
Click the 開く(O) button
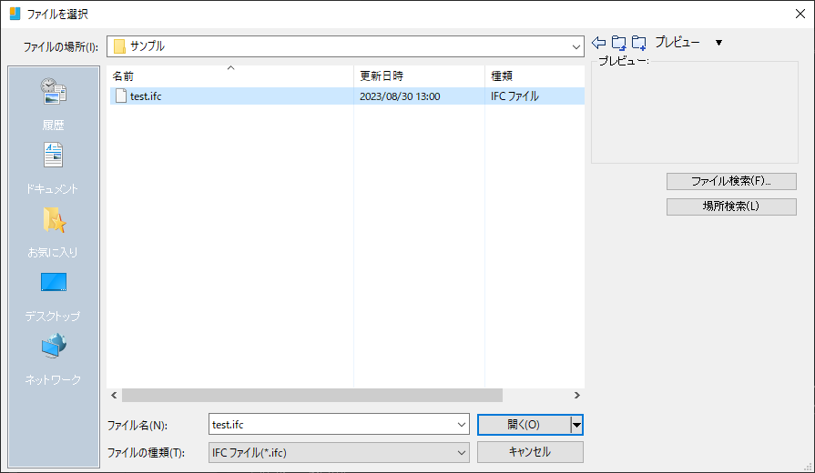524,425
